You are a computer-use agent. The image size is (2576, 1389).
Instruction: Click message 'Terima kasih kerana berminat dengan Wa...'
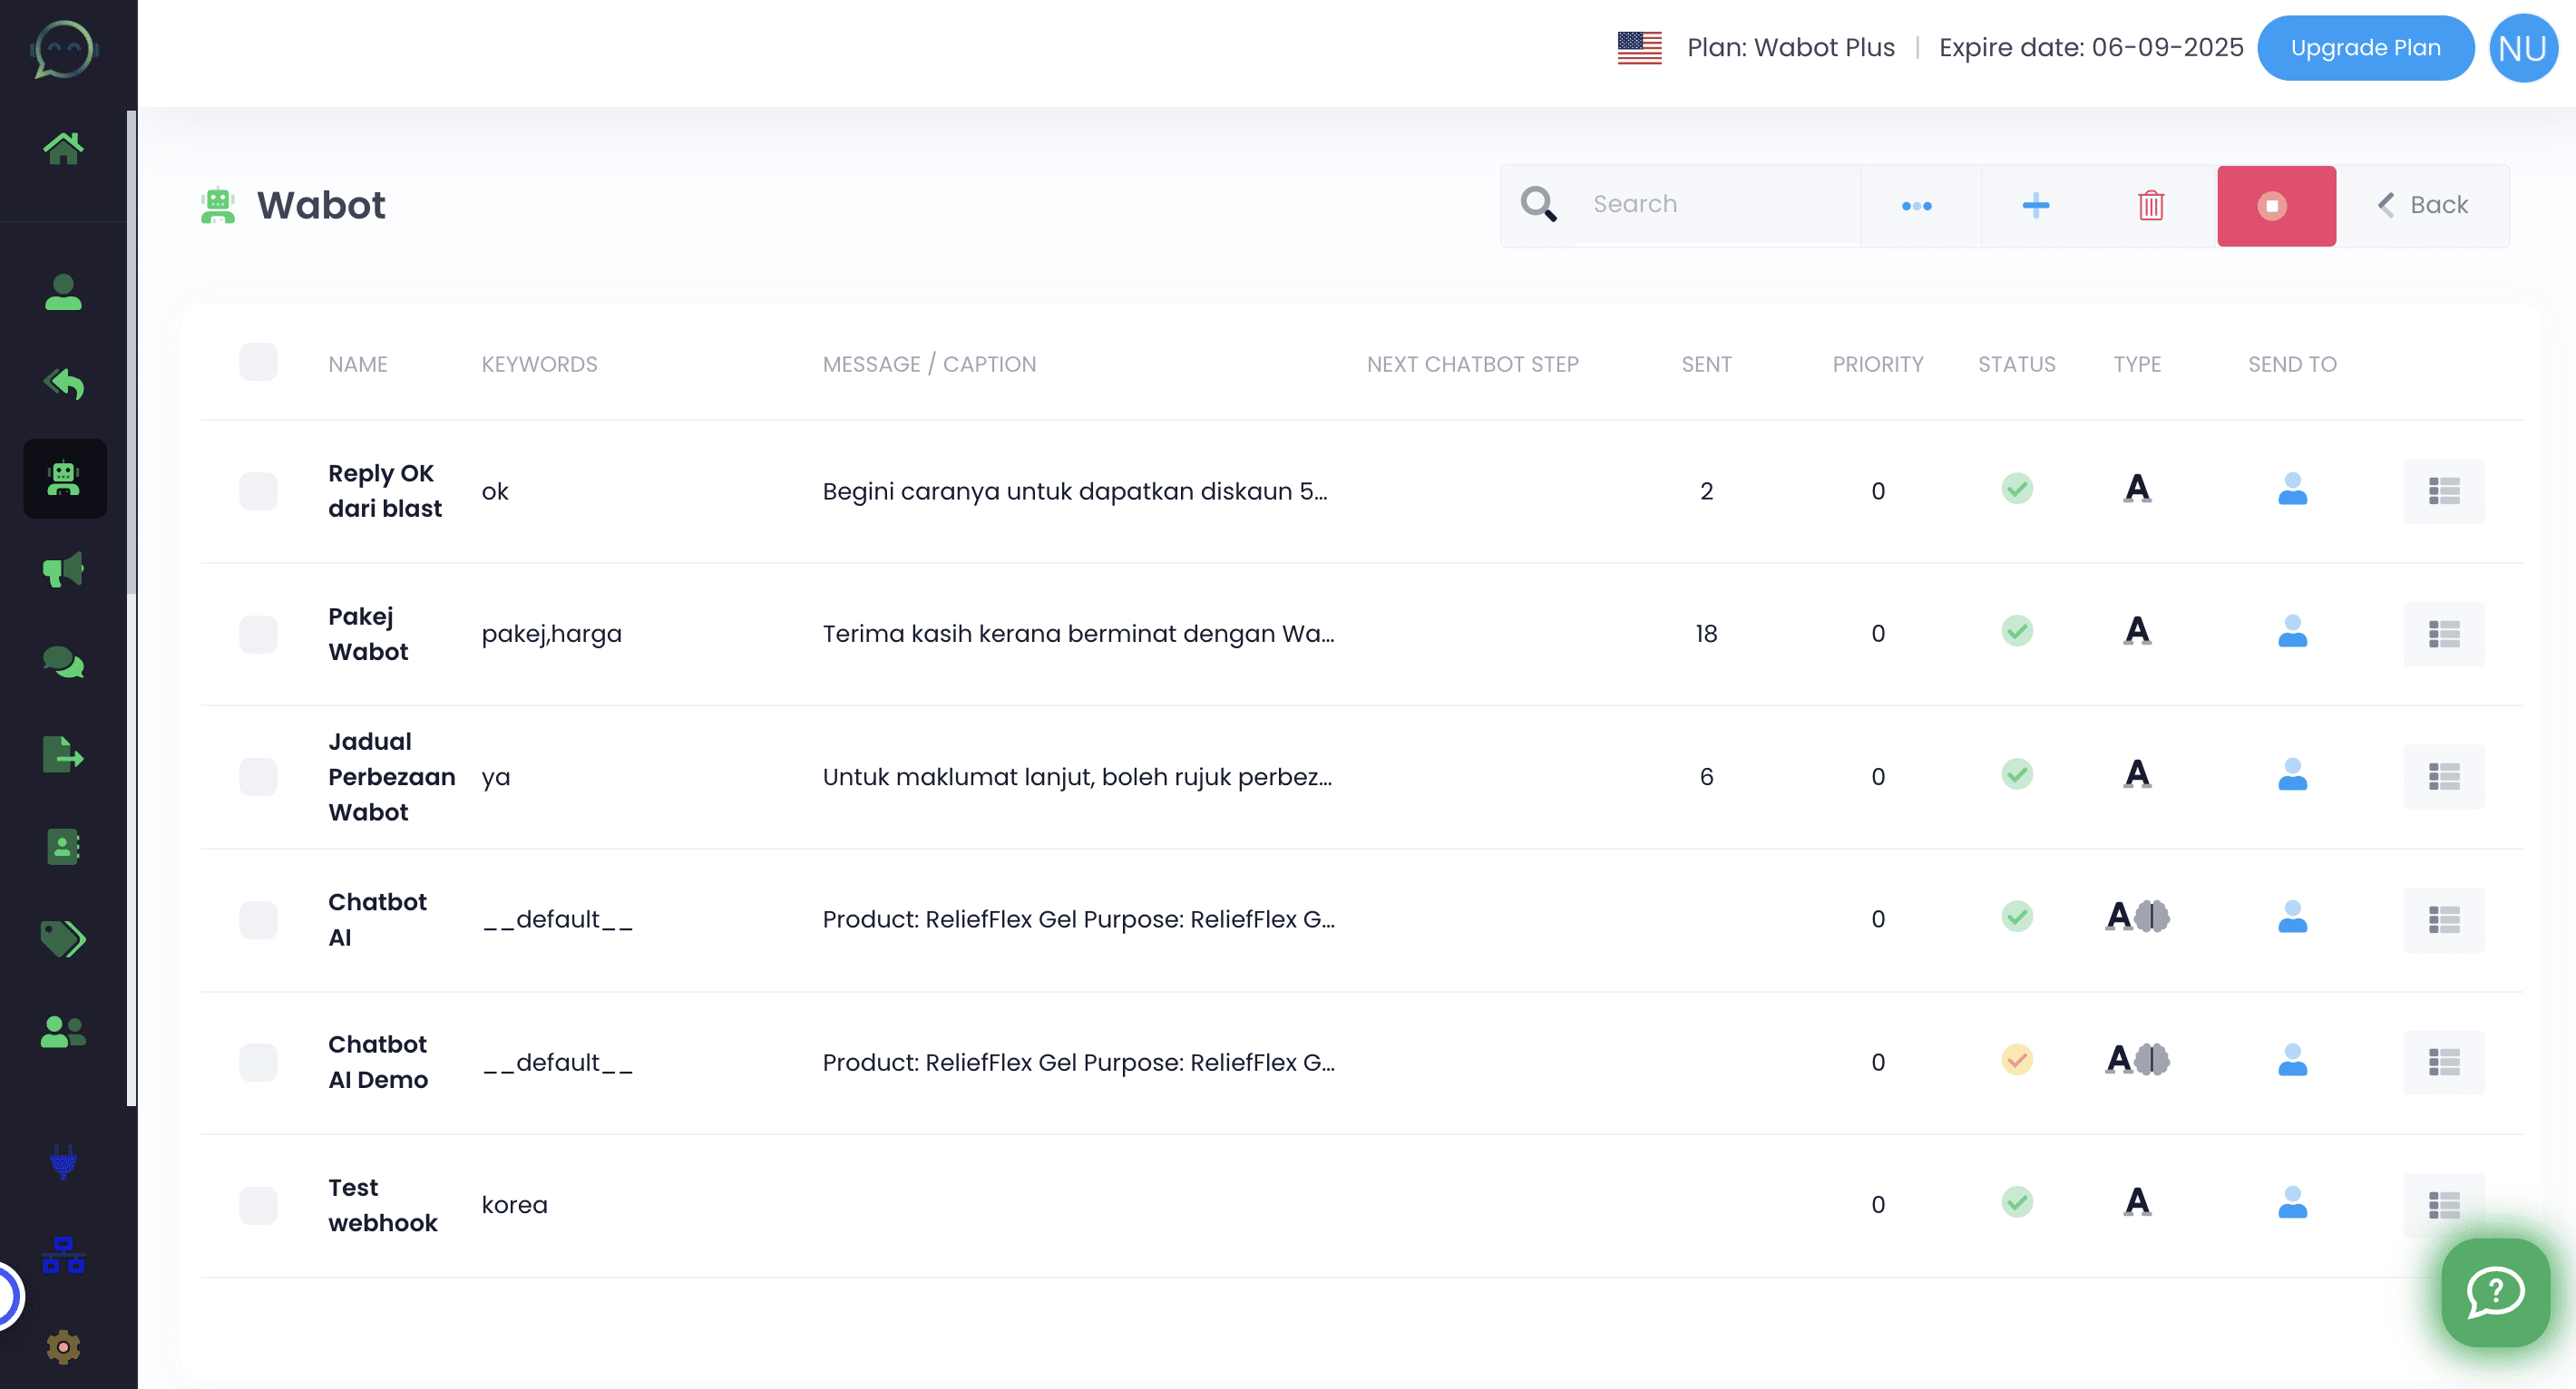[1078, 634]
